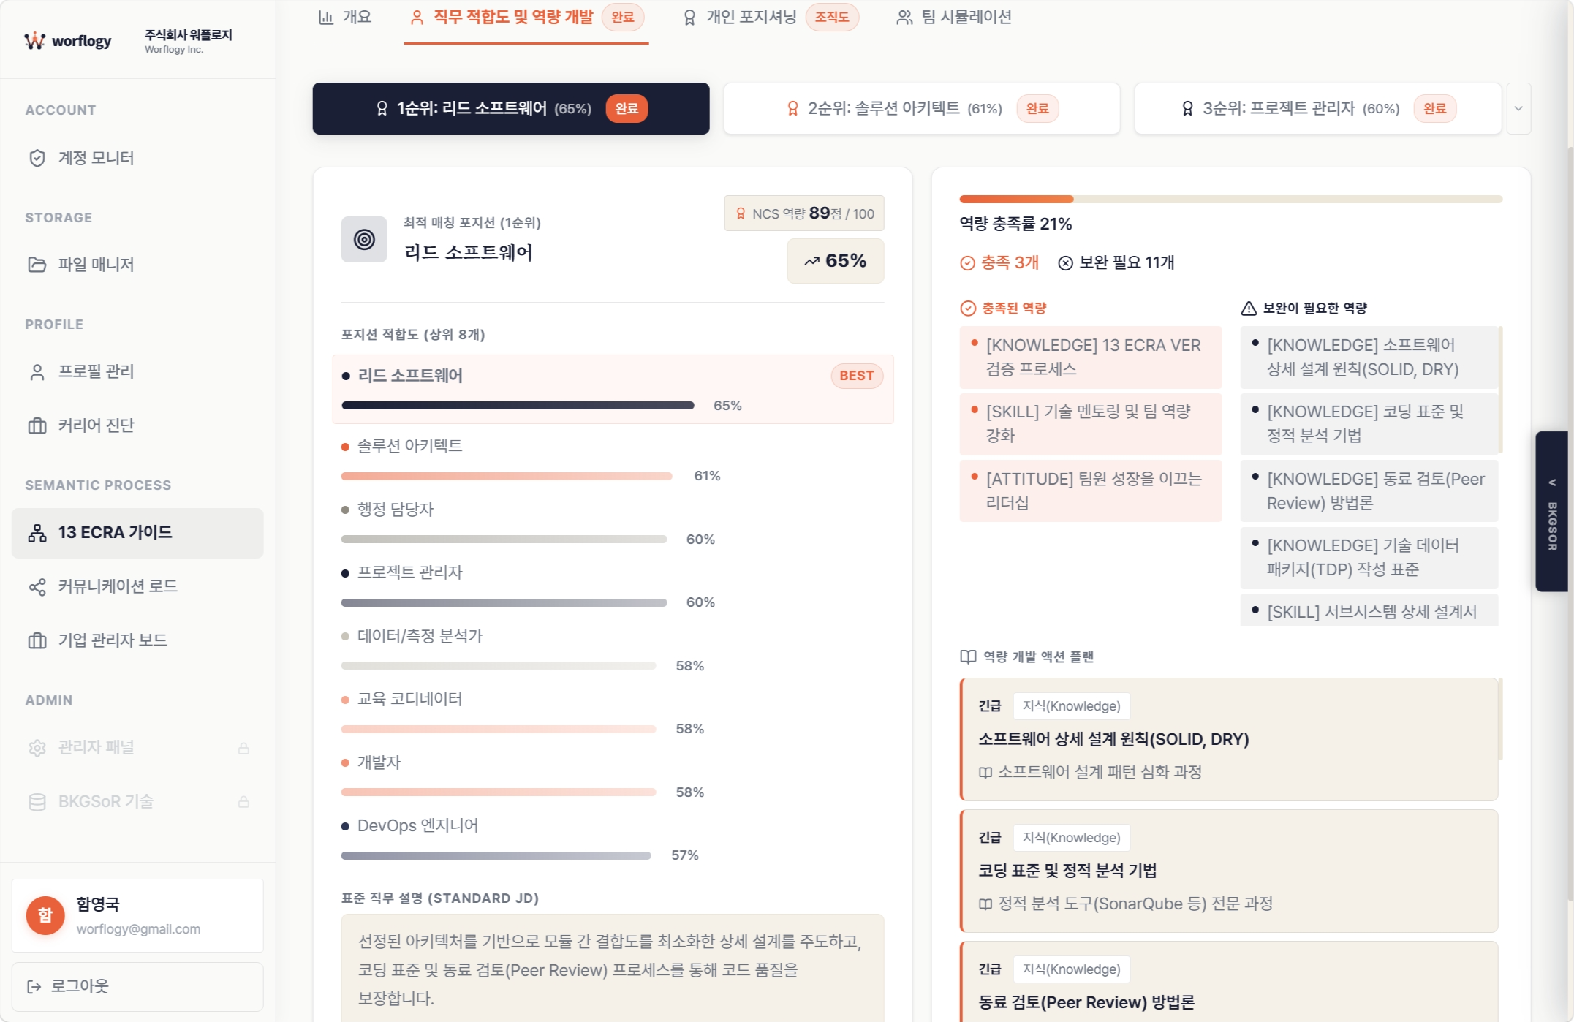Click the 함 user avatar circle

pyautogui.click(x=45, y=915)
